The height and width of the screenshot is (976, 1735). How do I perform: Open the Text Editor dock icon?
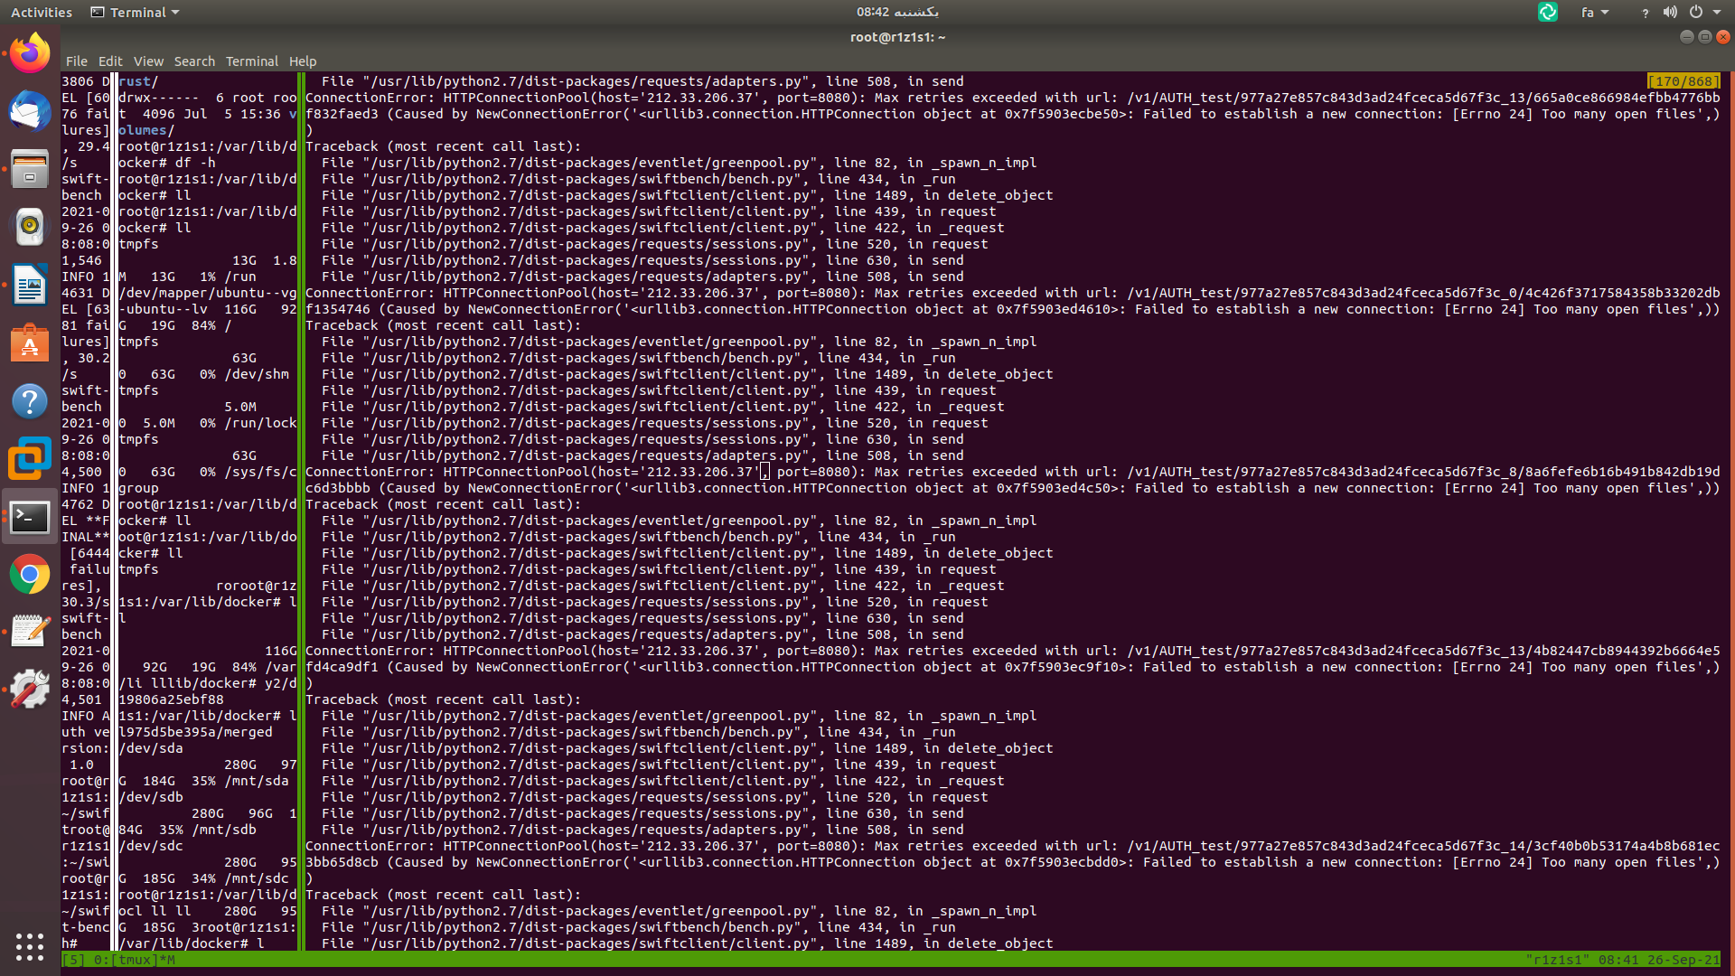[x=30, y=632]
